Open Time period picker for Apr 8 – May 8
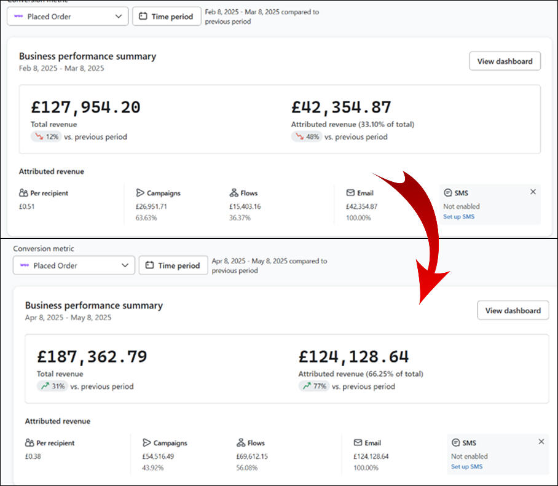Screen dimensions: 558x486 173,265
